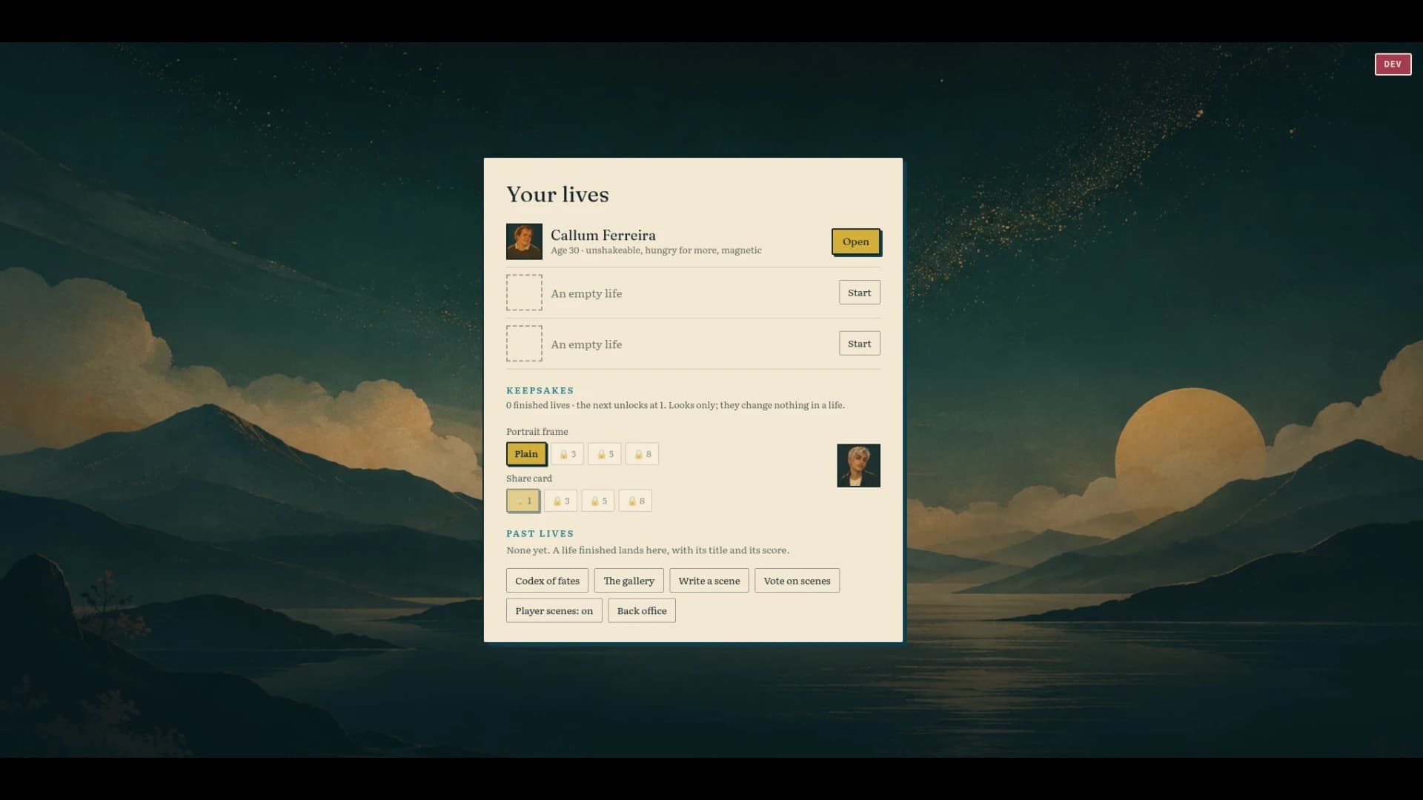Click the 'Age 30 · unshakeable' description line

[656, 250]
